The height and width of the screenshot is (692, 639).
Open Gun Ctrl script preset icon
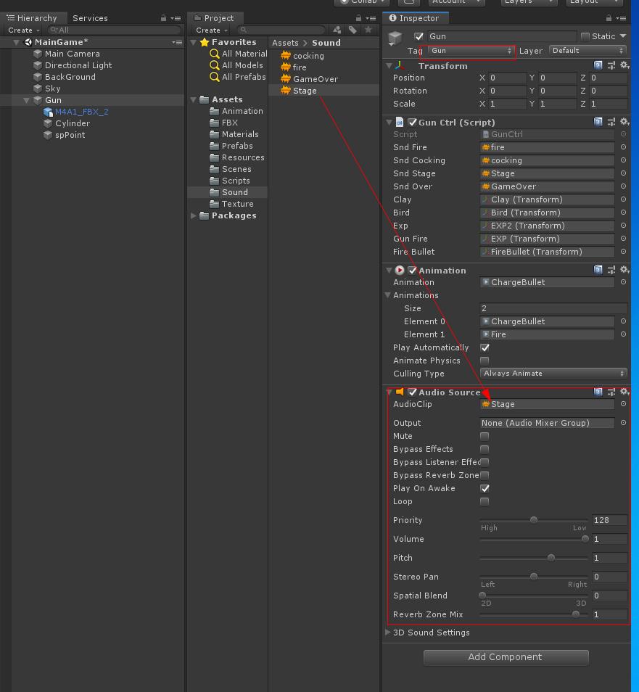click(611, 122)
